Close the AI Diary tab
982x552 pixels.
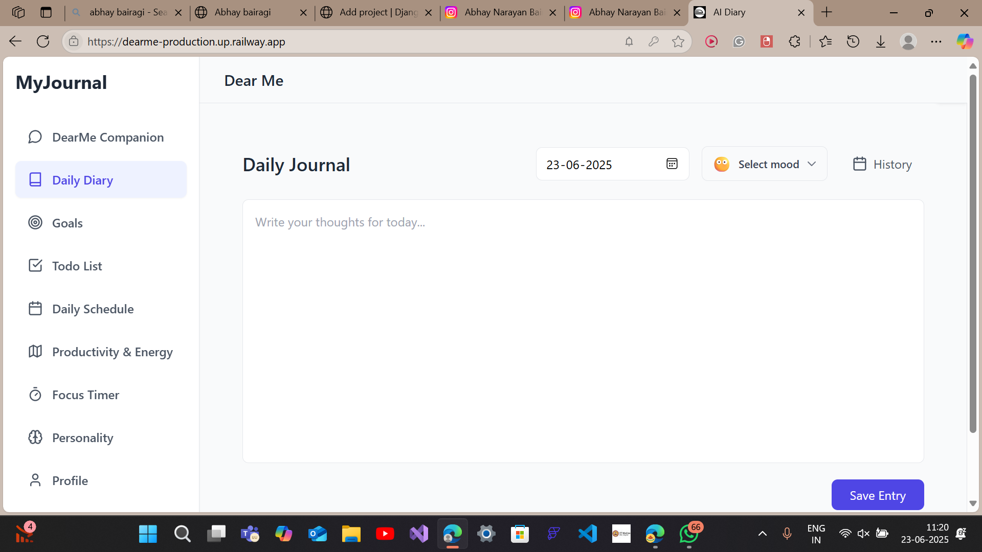click(x=801, y=13)
